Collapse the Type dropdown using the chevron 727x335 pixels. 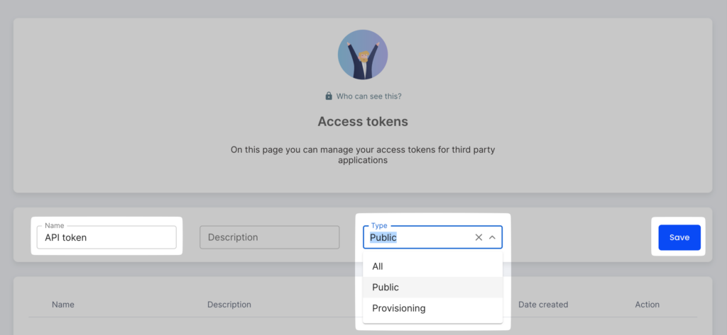(492, 237)
